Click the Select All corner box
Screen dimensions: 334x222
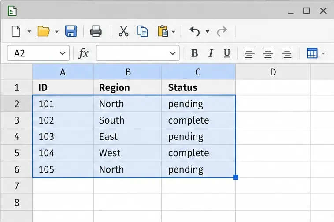coord(17,71)
